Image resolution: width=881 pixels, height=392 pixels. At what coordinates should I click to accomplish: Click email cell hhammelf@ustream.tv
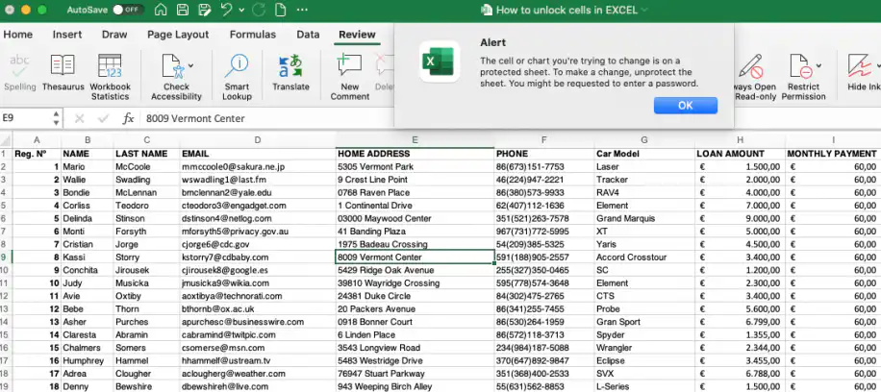[x=258, y=360]
